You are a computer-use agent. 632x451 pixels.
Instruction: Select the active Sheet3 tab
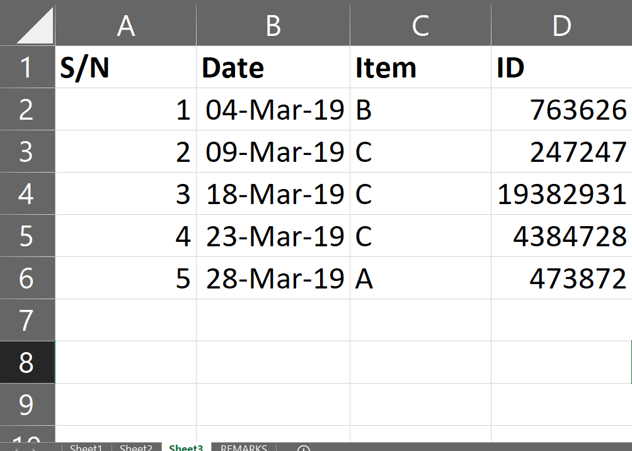pos(186,448)
